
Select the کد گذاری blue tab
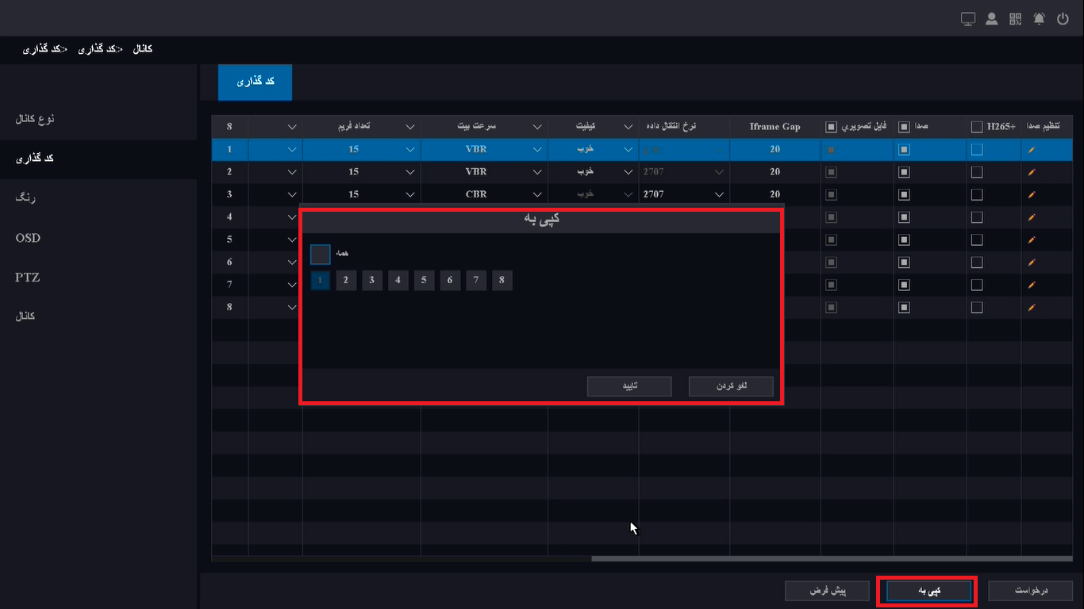(255, 82)
